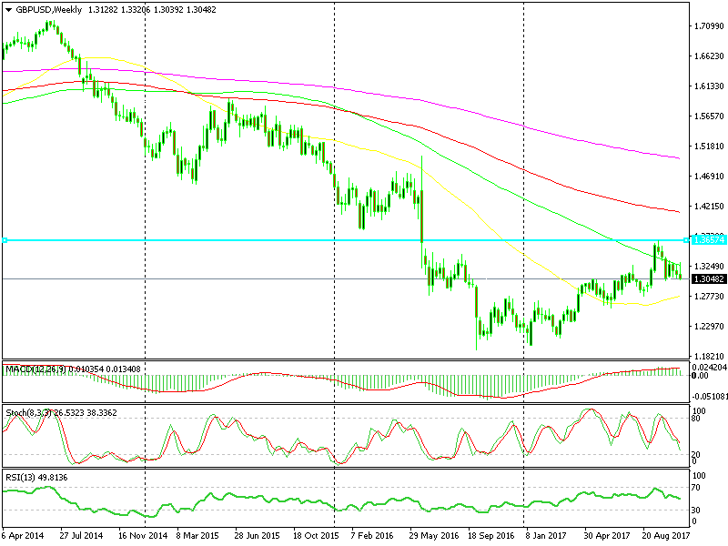Click the 1.70990 price scale value
Image resolution: width=728 pixels, height=546 pixels.
tap(709, 26)
